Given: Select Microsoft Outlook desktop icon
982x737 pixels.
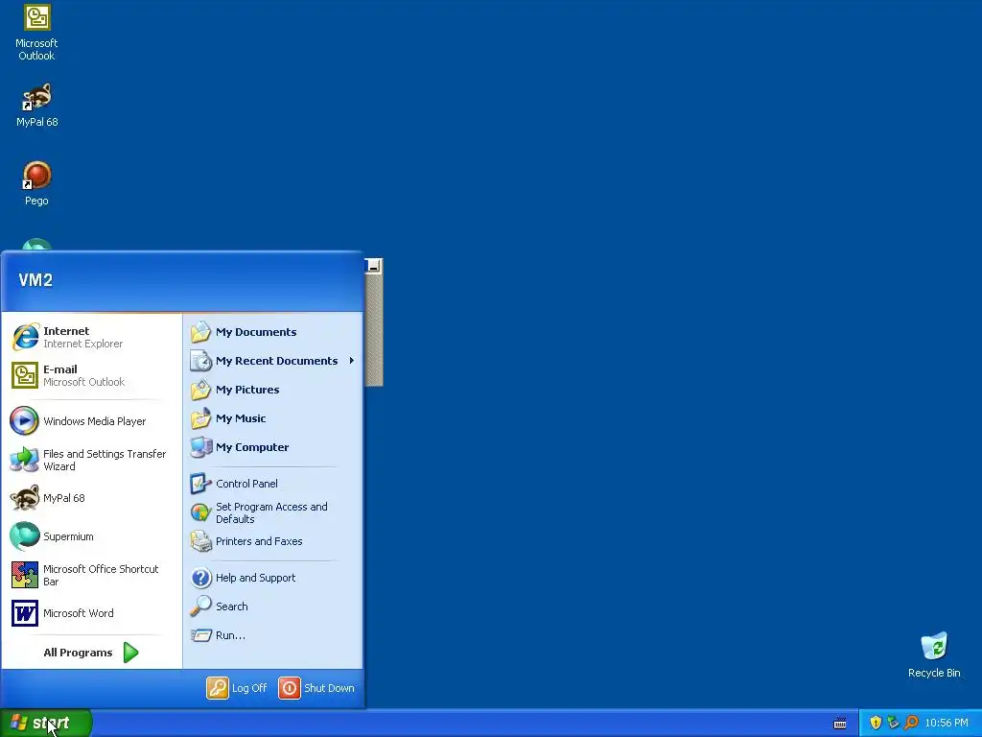Looking at the screenshot, I should [x=36, y=33].
